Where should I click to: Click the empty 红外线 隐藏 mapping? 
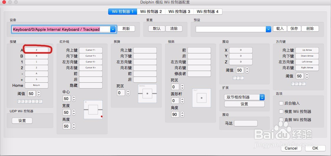(x=91, y=86)
